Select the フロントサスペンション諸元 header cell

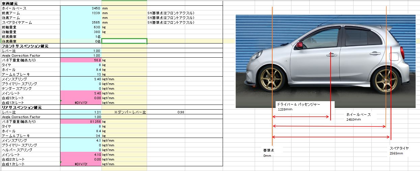point(30,46)
